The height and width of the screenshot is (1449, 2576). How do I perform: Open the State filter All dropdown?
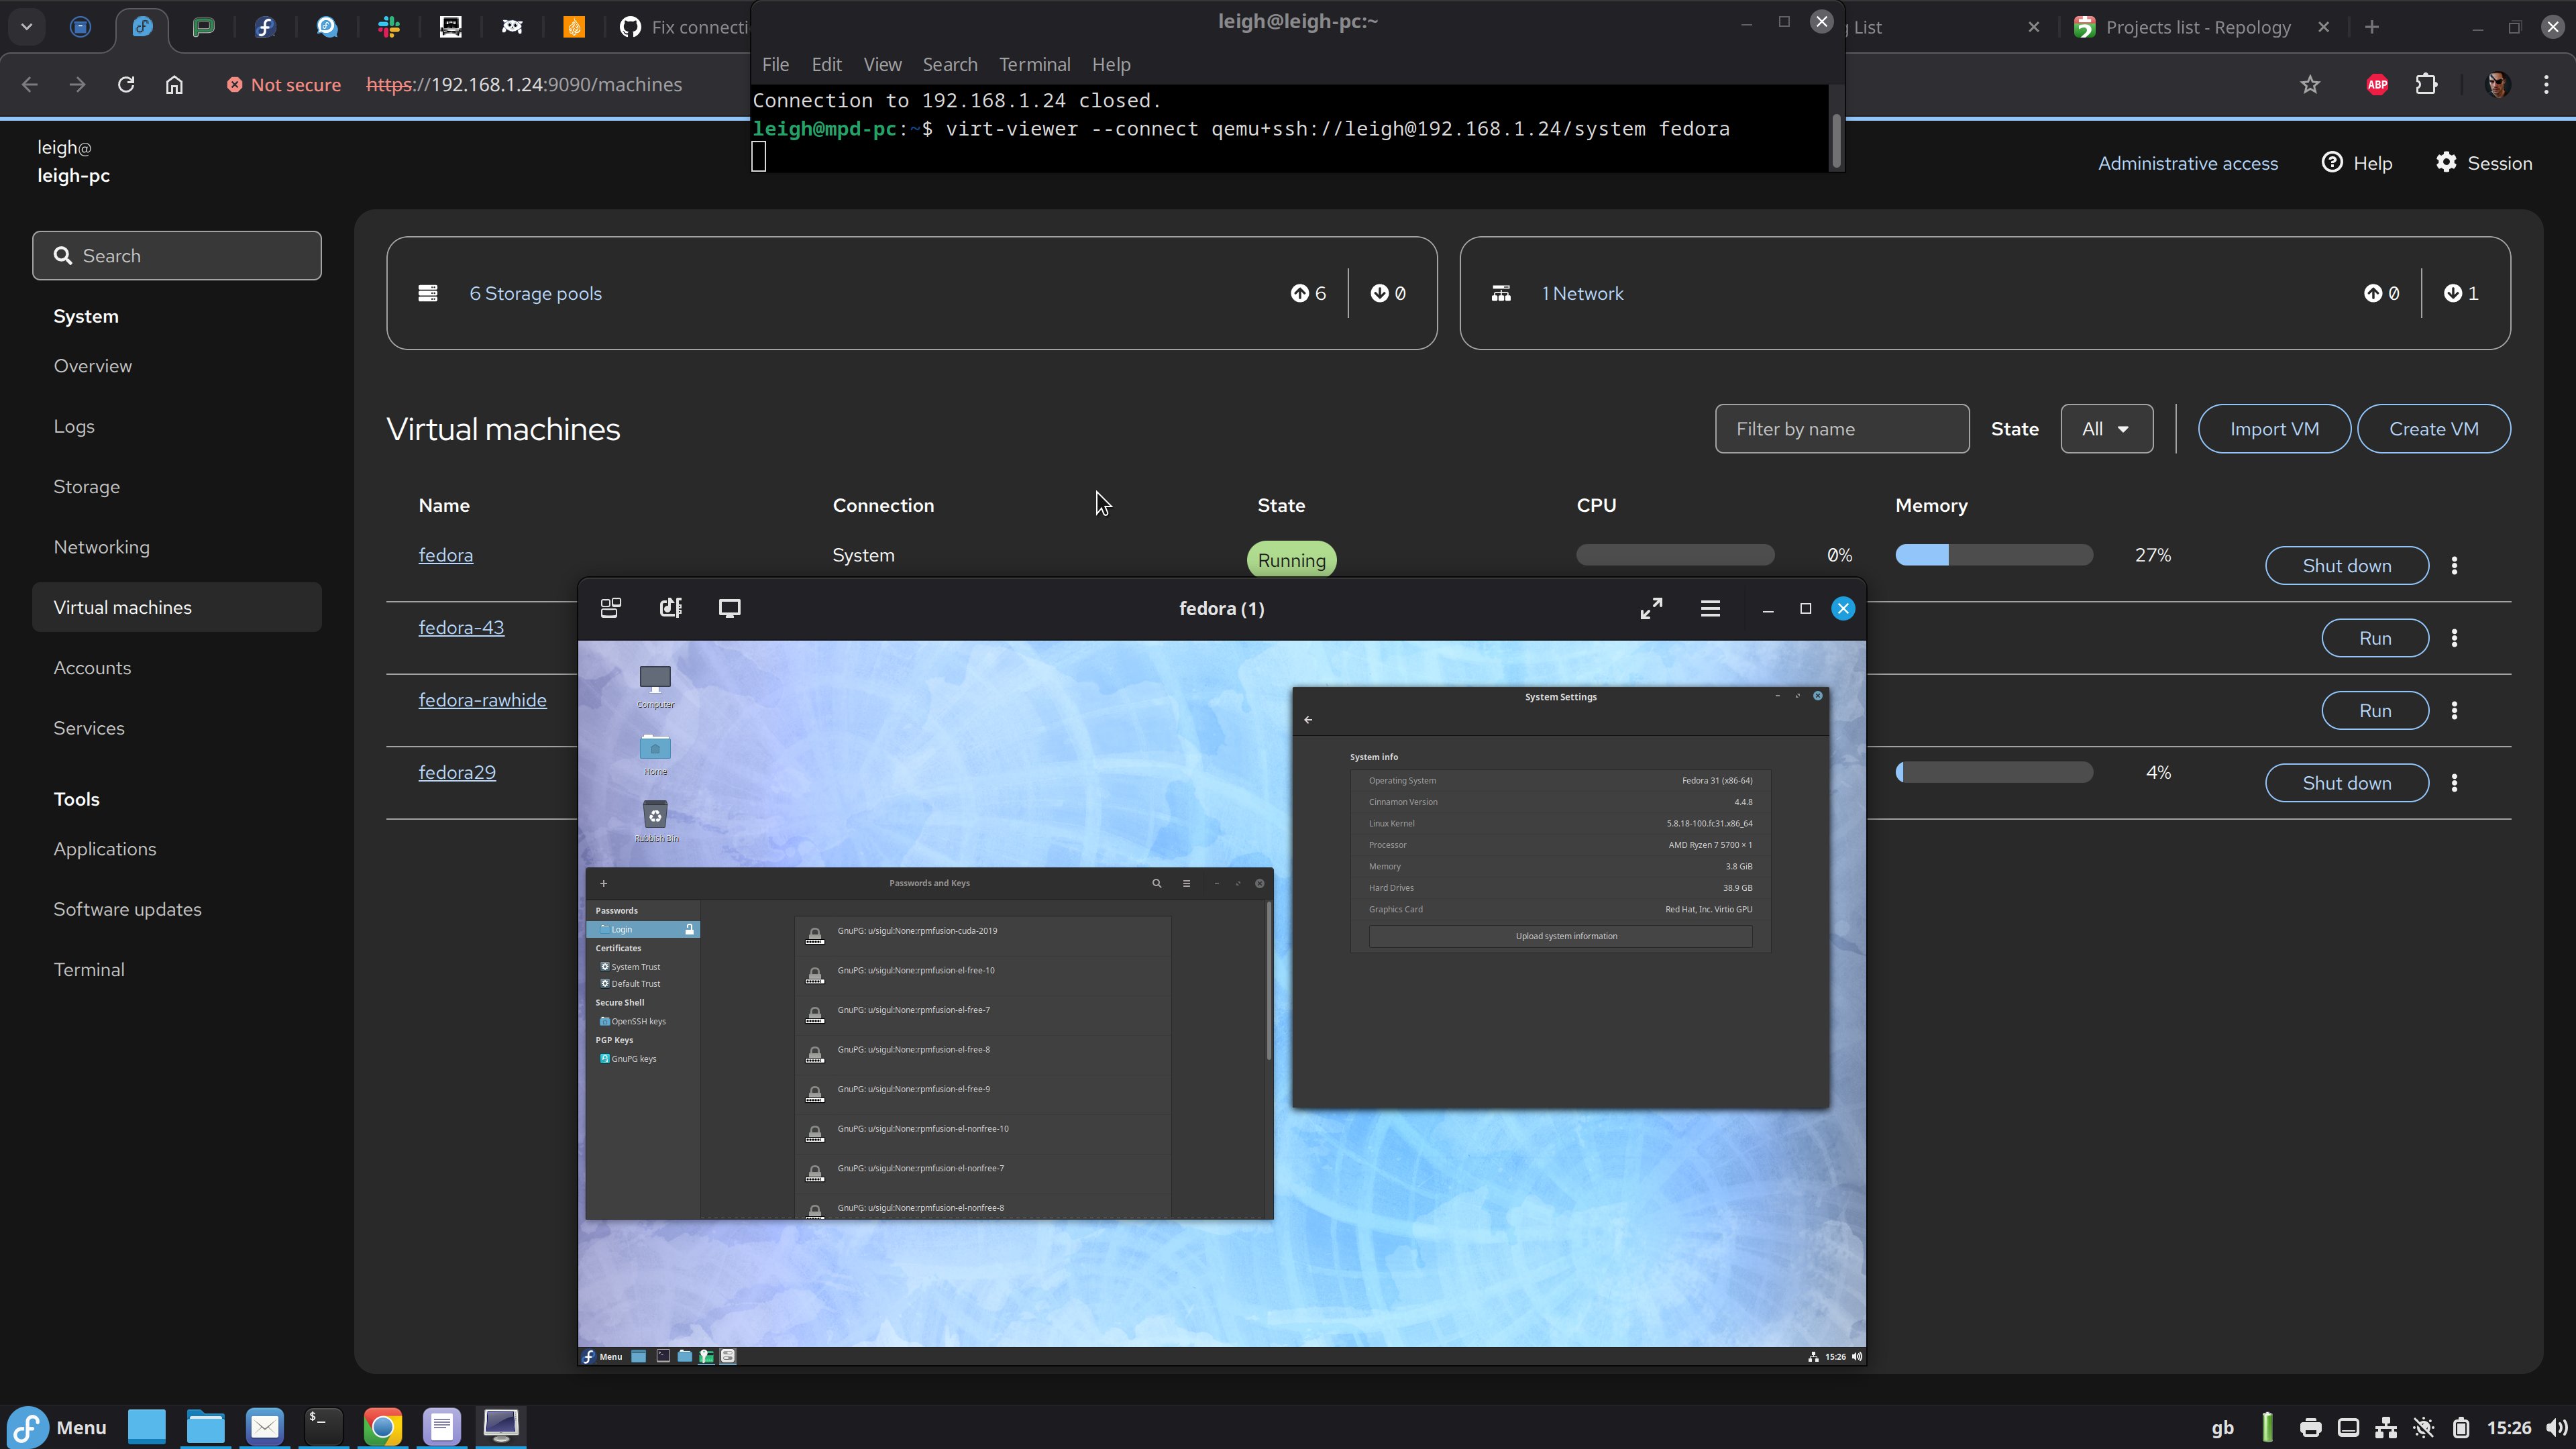pyautogui.click(x=2106, y=429)
